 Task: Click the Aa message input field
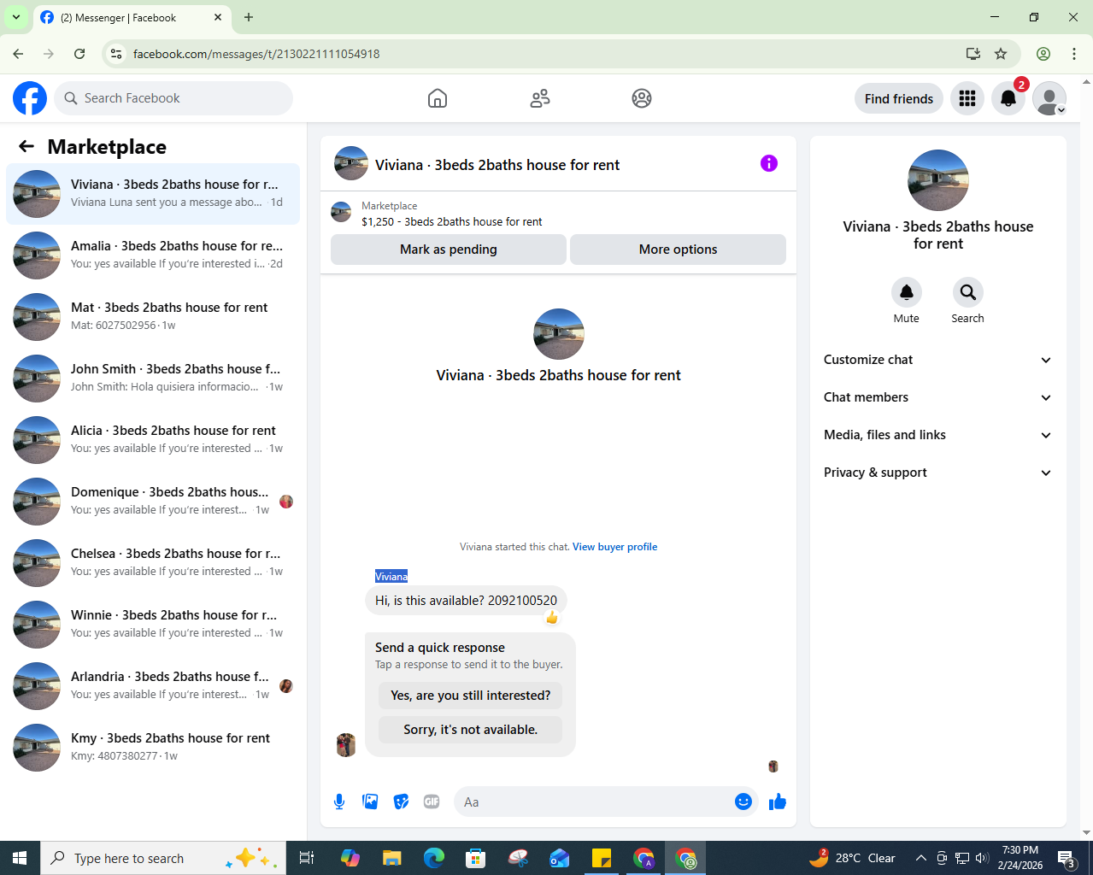(594, 802)
